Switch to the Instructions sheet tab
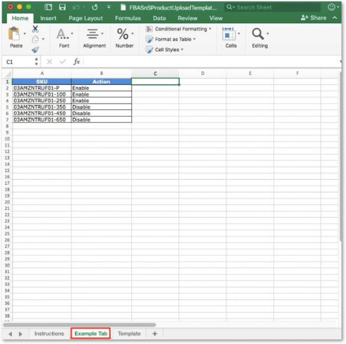 pyautogui.click(x=49, y=334)
